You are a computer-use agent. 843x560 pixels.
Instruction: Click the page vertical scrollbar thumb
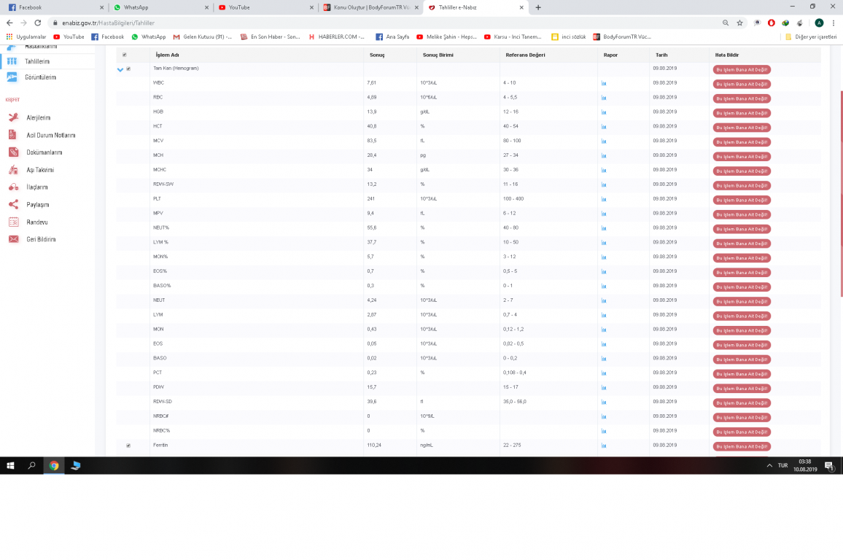841,193
